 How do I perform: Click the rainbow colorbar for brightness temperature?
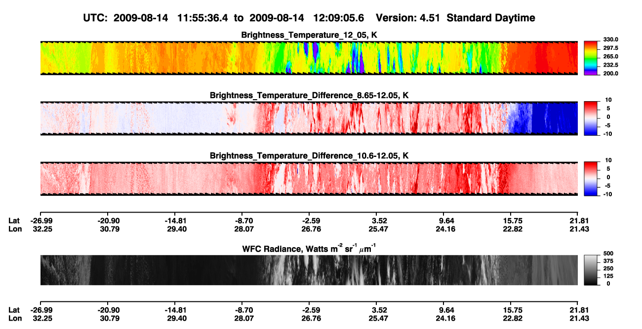coord(591,58)
